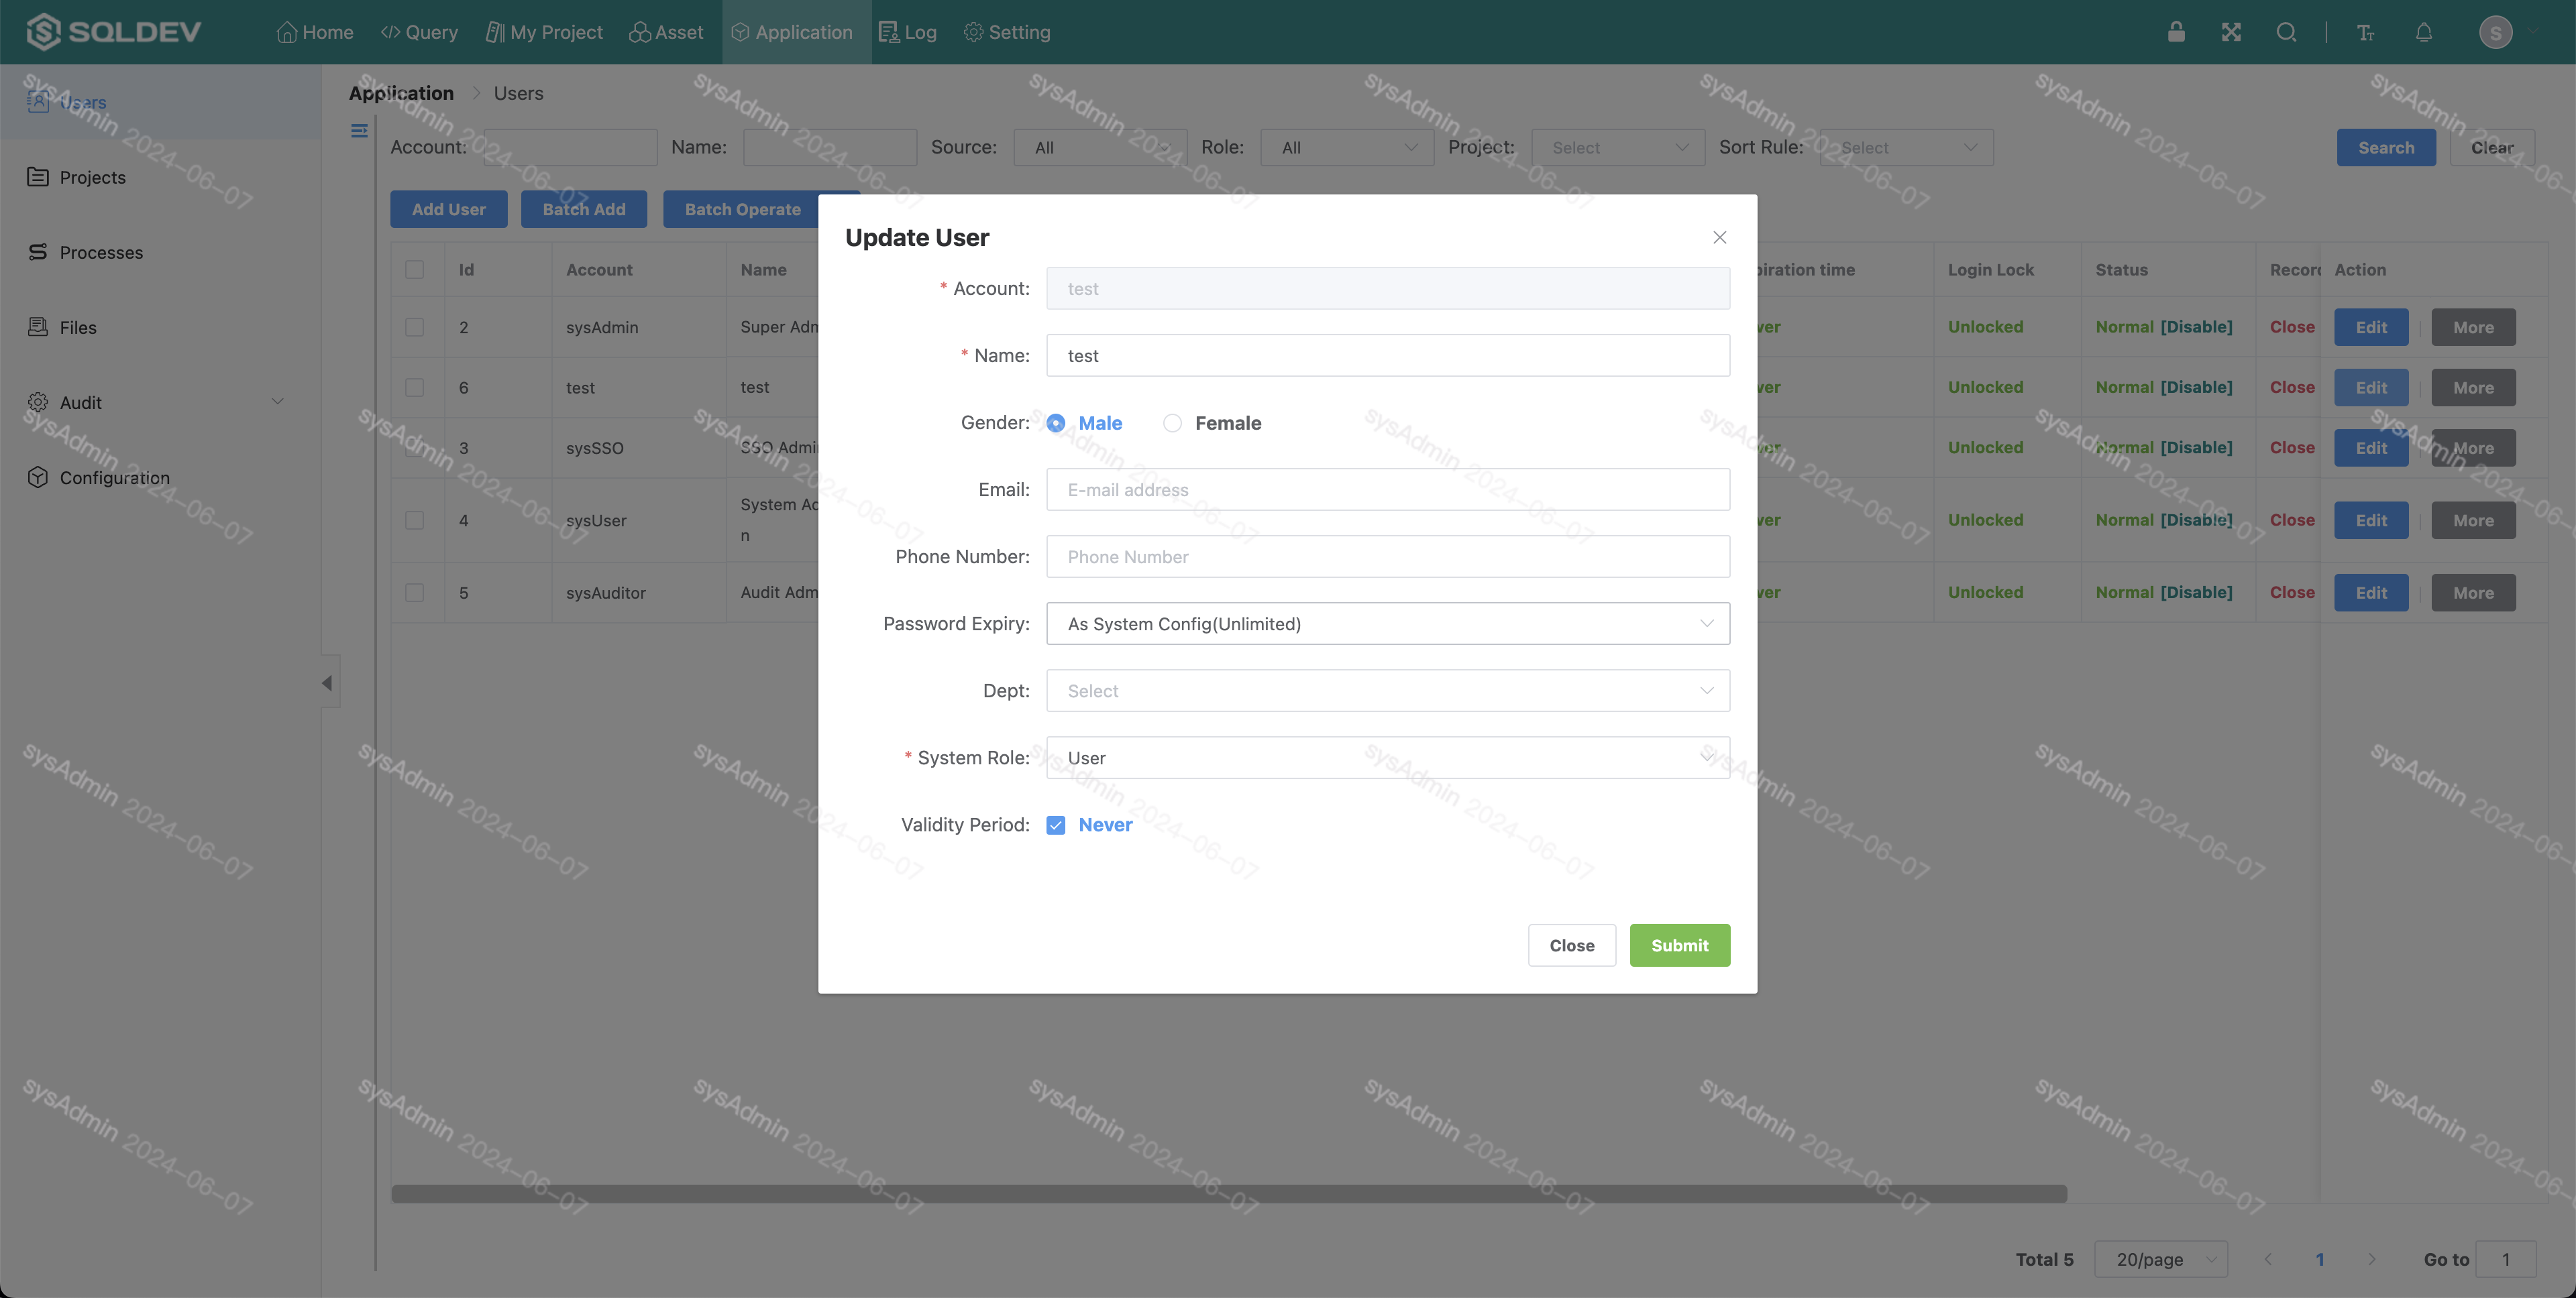Screen dimensions: 2576x1298
Task: Open the user avatar menu
Action: pos(2496,32)
